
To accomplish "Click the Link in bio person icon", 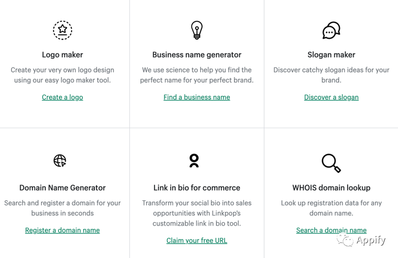I will [x=194, y=161].
